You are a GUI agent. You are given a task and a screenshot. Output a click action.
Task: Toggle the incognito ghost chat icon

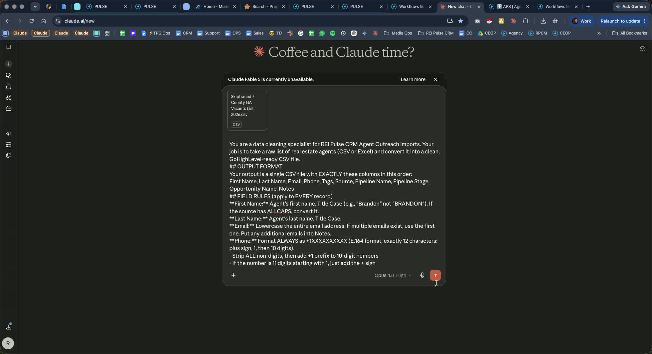(x=642, y=49)
